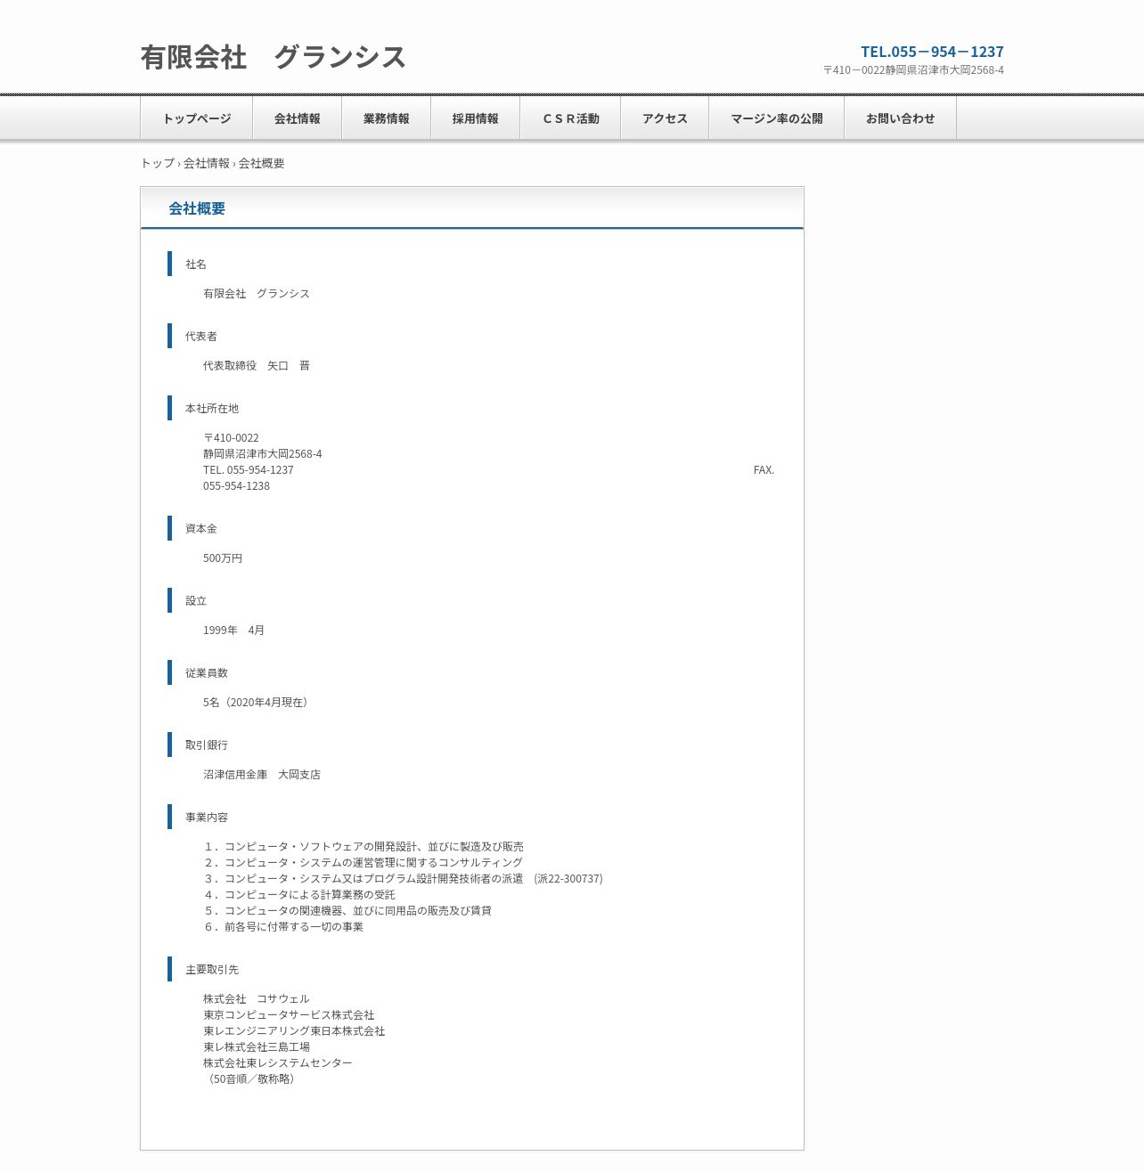The width and height of the screenshot is (1144, 1172).
Task: Click the 資本金 section label
Action: tap(201, 529)
